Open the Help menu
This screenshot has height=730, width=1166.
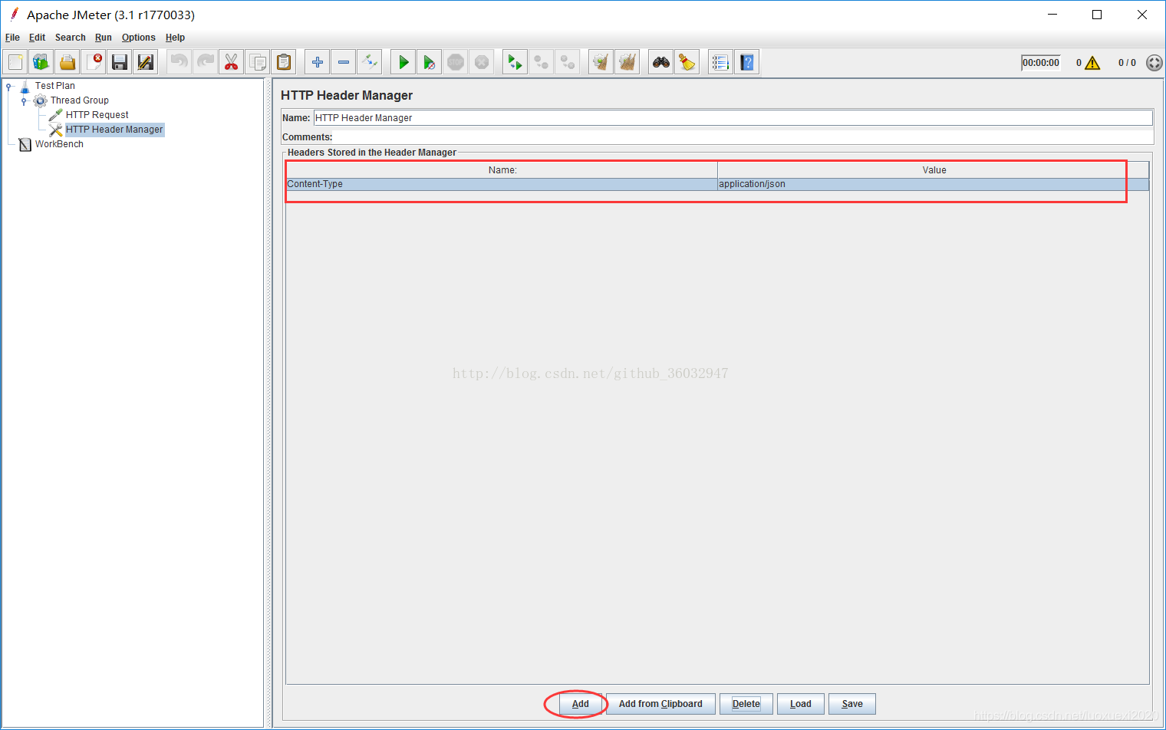[x=175, y=38]
